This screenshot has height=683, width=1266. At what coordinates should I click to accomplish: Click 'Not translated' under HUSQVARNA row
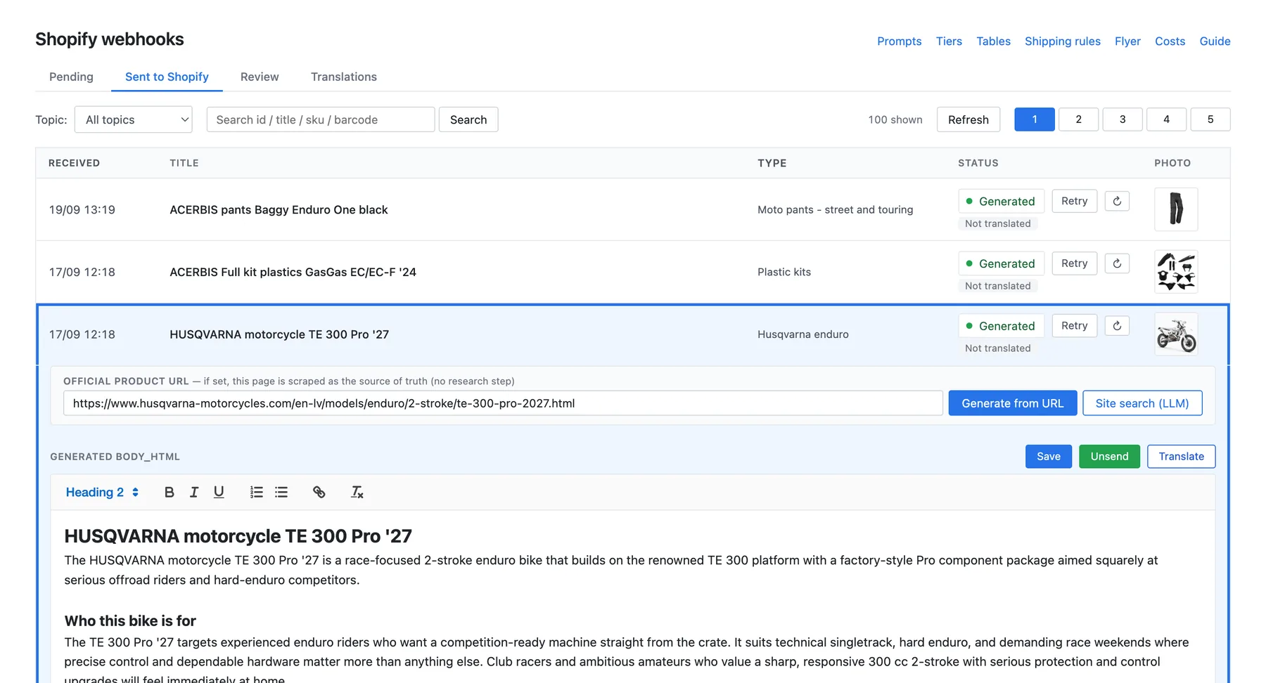tap(997, 349)
